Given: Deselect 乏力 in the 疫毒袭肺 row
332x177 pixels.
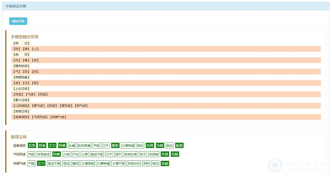Looking at the screenshot, I should click(x=52, y=145).
